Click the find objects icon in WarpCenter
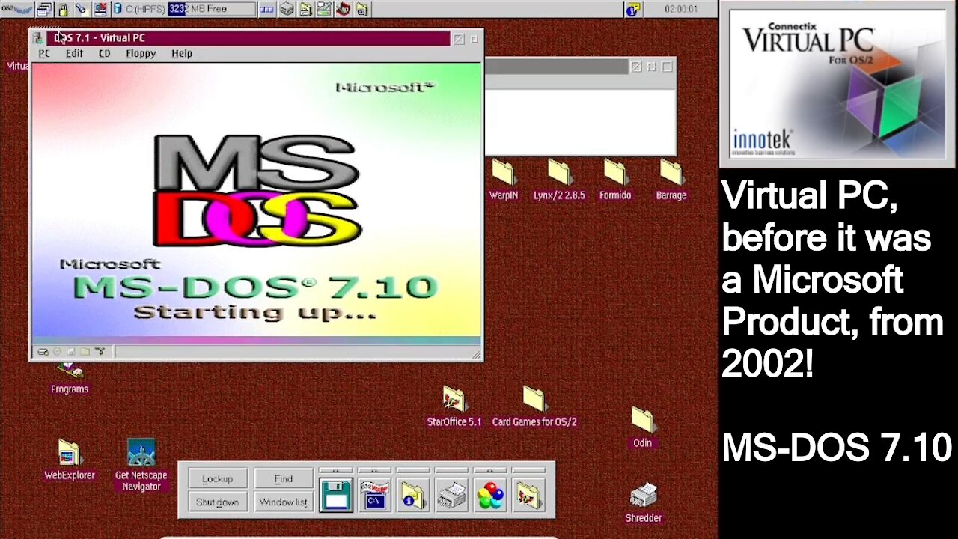Viewport: 958px width, 539px height. pyautogui.click(x=81, y=10)
